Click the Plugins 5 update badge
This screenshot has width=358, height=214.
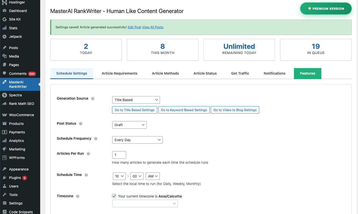pyautogui.click(x=25, y=178)
